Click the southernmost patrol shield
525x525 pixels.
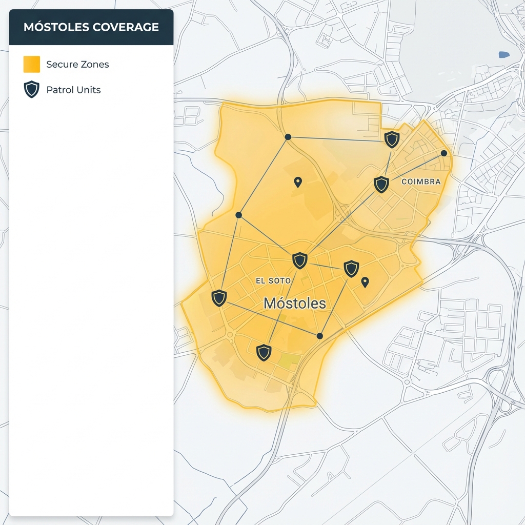(x=263, y=353)
